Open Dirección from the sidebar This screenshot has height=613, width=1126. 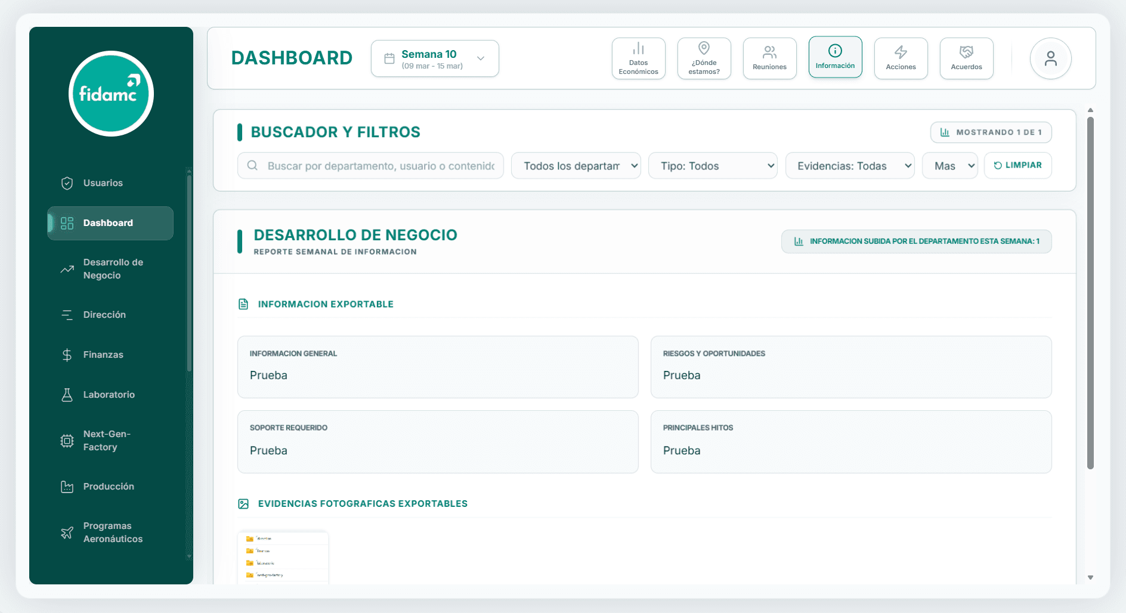[x=110, y=315]
